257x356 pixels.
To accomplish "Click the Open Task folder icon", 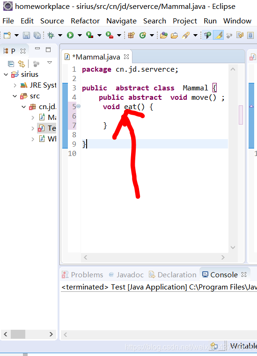I will point(174,36).
